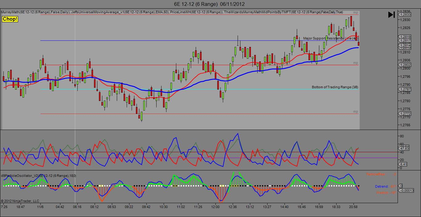This screenshot has width=421, height=217.
Task: Click the 13:12 time axis label
Action: pos(250,207)
